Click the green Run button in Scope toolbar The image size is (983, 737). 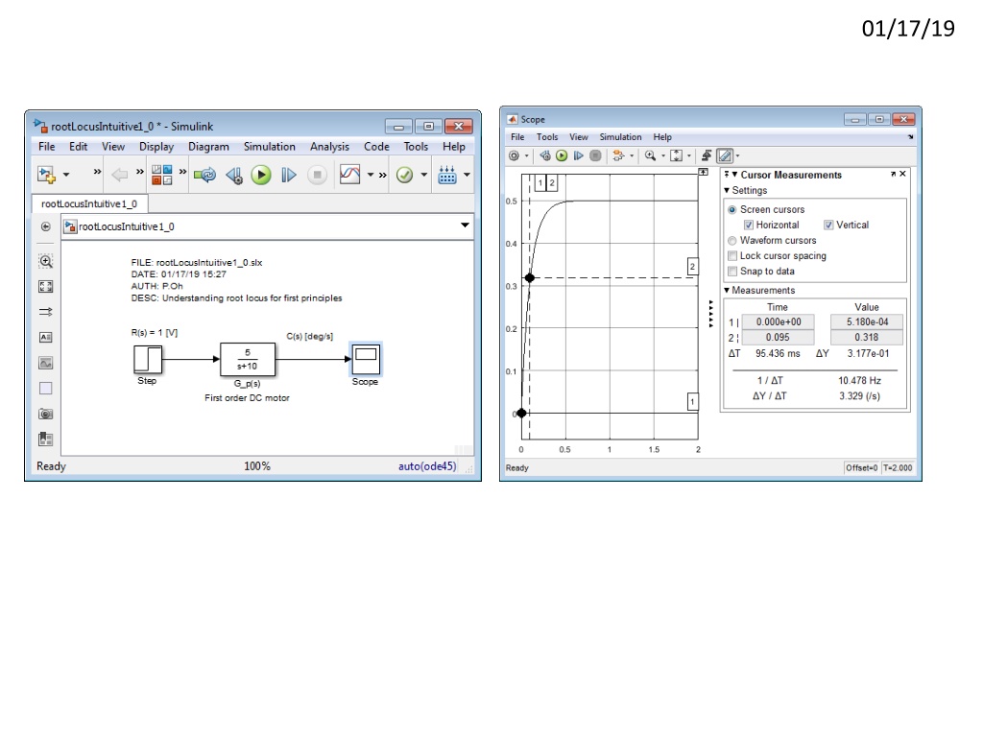562,155
